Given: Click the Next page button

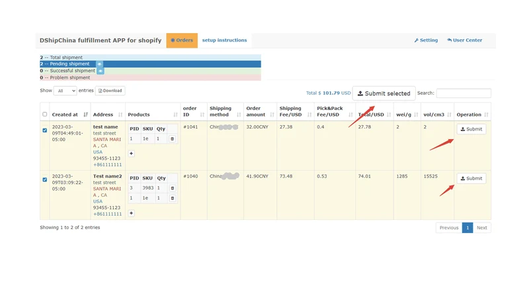Looking at the screenshot, I should (482, 228).
